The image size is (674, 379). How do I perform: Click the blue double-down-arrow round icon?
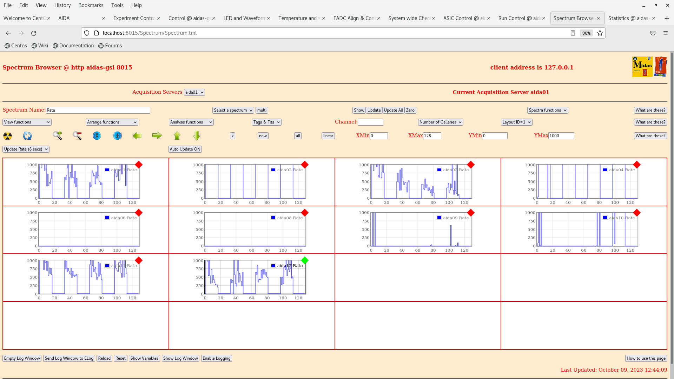[x=97, y=135]
